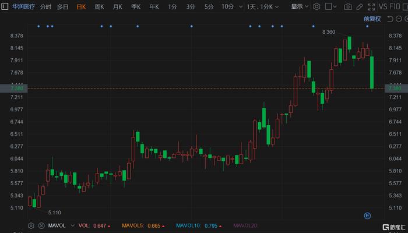Toggle the 前复权 price adjustment
This screenshot has width=408, height=233.
[371, 19]
